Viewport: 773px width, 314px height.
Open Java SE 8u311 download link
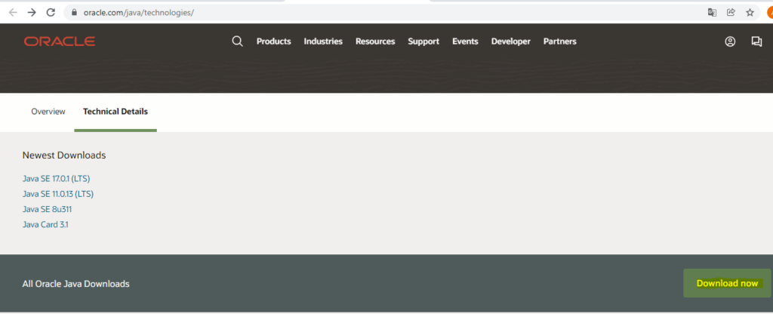point(48,209)
